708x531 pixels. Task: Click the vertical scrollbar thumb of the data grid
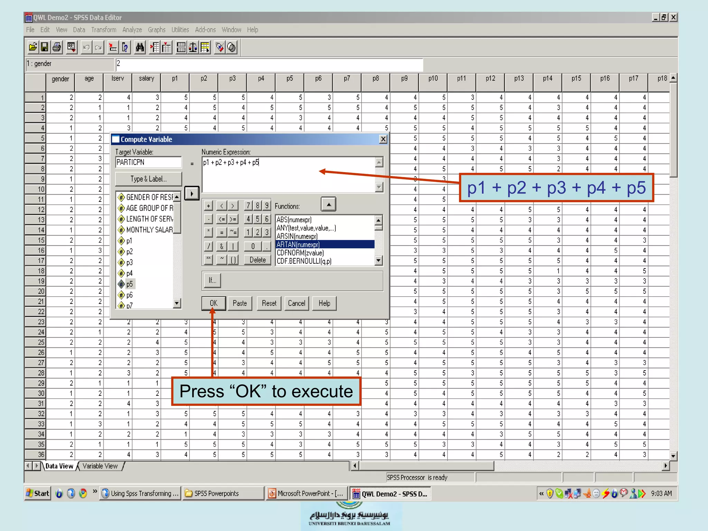tap(673, 130)
